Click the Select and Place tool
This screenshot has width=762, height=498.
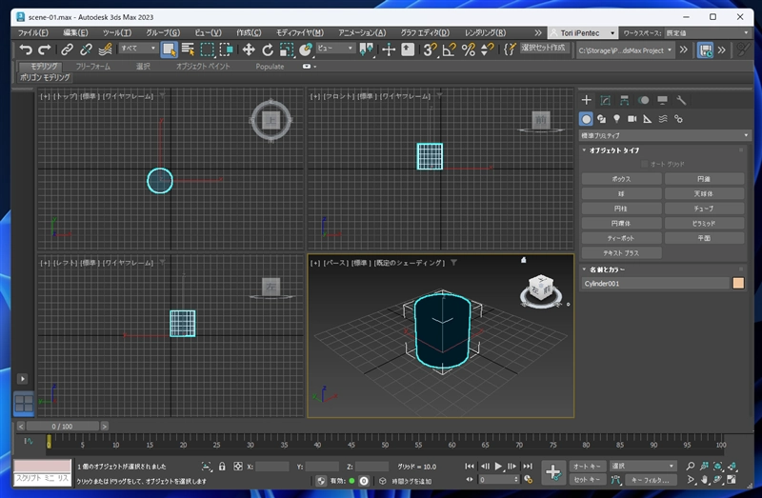pyautogui.click(x=306, y=50)
